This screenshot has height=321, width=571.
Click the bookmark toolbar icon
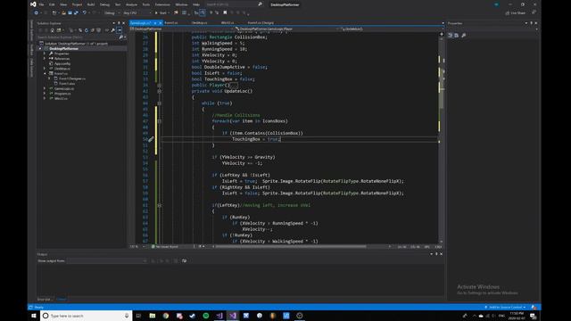(225, 12)
